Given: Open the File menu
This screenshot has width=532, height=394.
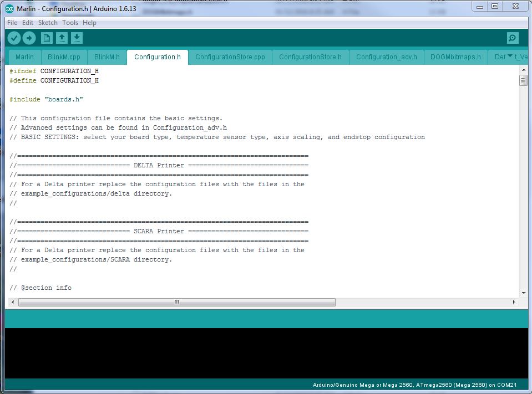Looking at the screenshot, I should point(12,23).
